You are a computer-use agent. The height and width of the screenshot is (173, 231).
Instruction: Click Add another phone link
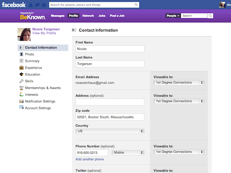[90, 159]
